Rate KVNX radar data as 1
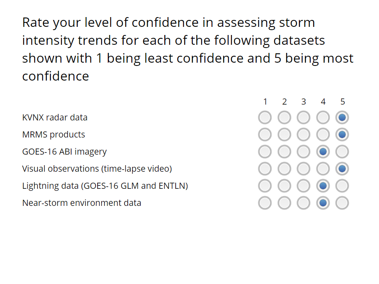The image size is (379, 284). click(265, 118)
